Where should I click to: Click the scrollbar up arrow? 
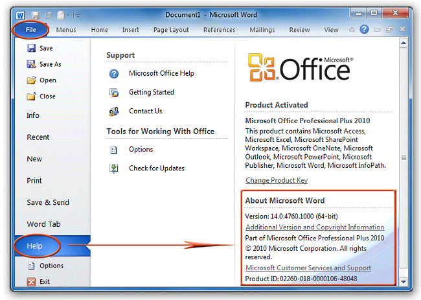[404, 43]
